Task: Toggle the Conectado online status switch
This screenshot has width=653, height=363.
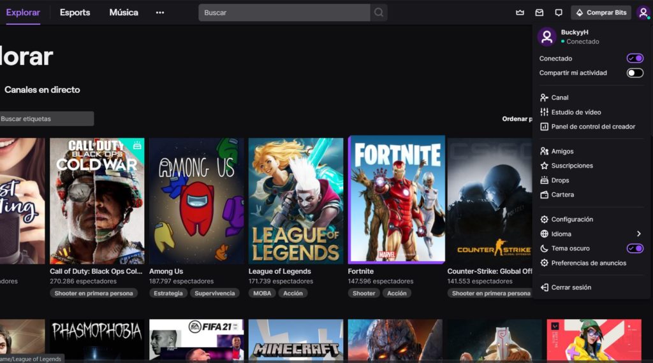Action: (x=635, y=58)
